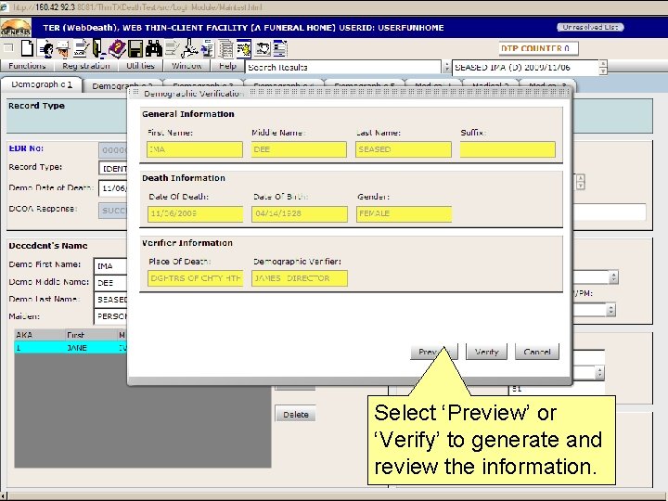Click the DTP COUNTER 0 box
This screenshot has width=668, height=501.
click(538, 48)
